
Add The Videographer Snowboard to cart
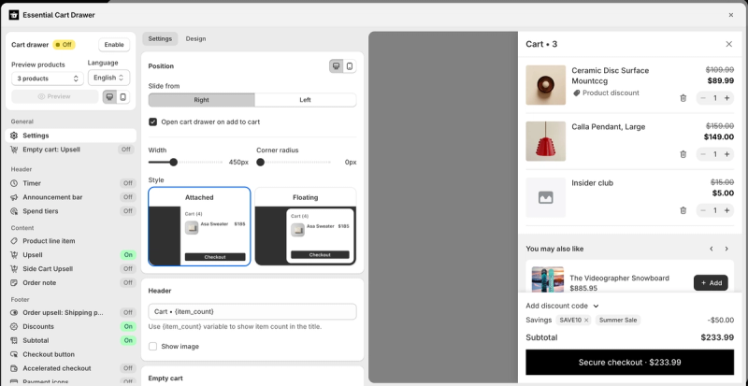[711, 283]
